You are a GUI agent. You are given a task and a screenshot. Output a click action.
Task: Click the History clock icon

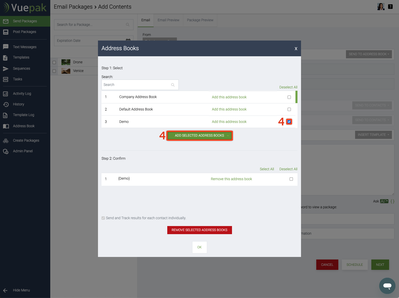pyautogui.click(x=6, y=104)
